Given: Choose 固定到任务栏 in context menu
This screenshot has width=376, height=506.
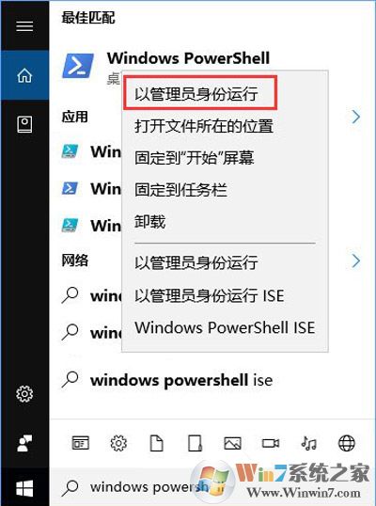Looking at the screenshot, I should 180,190.
